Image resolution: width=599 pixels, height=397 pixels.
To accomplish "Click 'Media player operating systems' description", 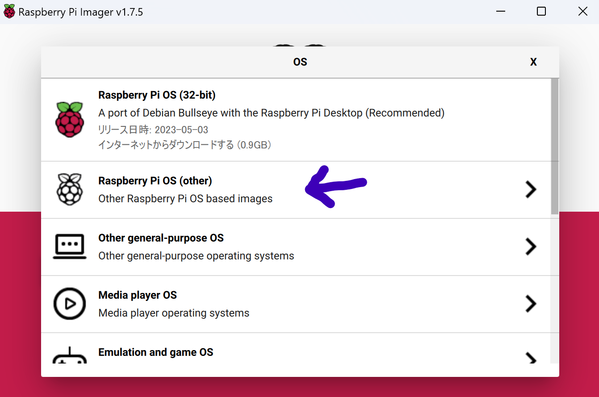I will [x=174, y=313].
